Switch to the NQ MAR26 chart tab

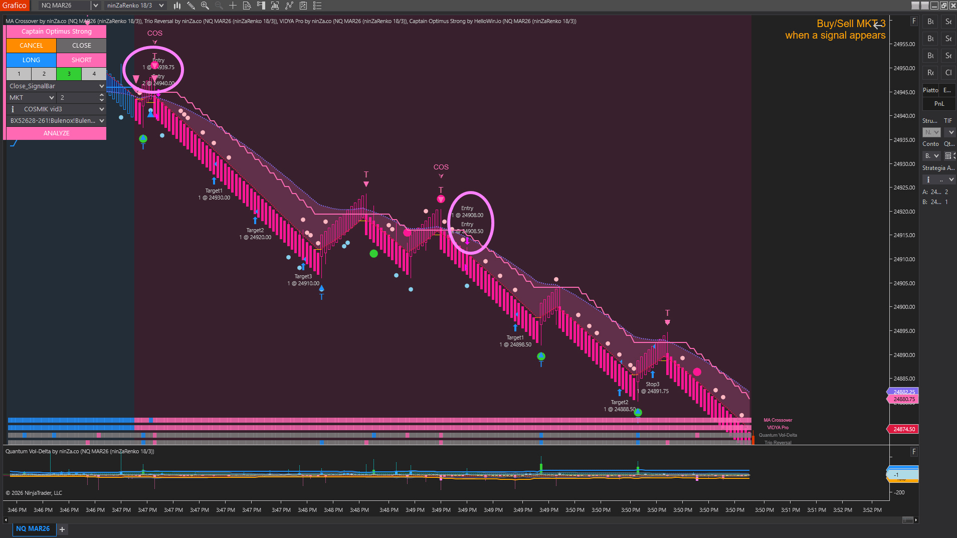pyautogui.click(x=33, y=529)
